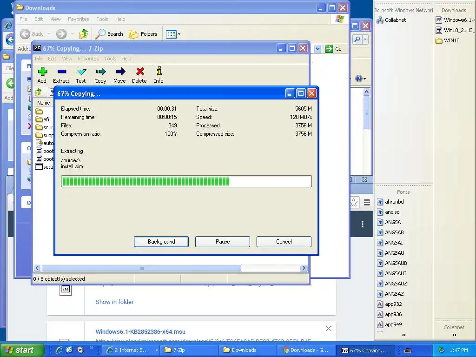Open Tools menu in Downloads explorer window
Viewport: 476px width, 357px height.
(x=102, y=19)
